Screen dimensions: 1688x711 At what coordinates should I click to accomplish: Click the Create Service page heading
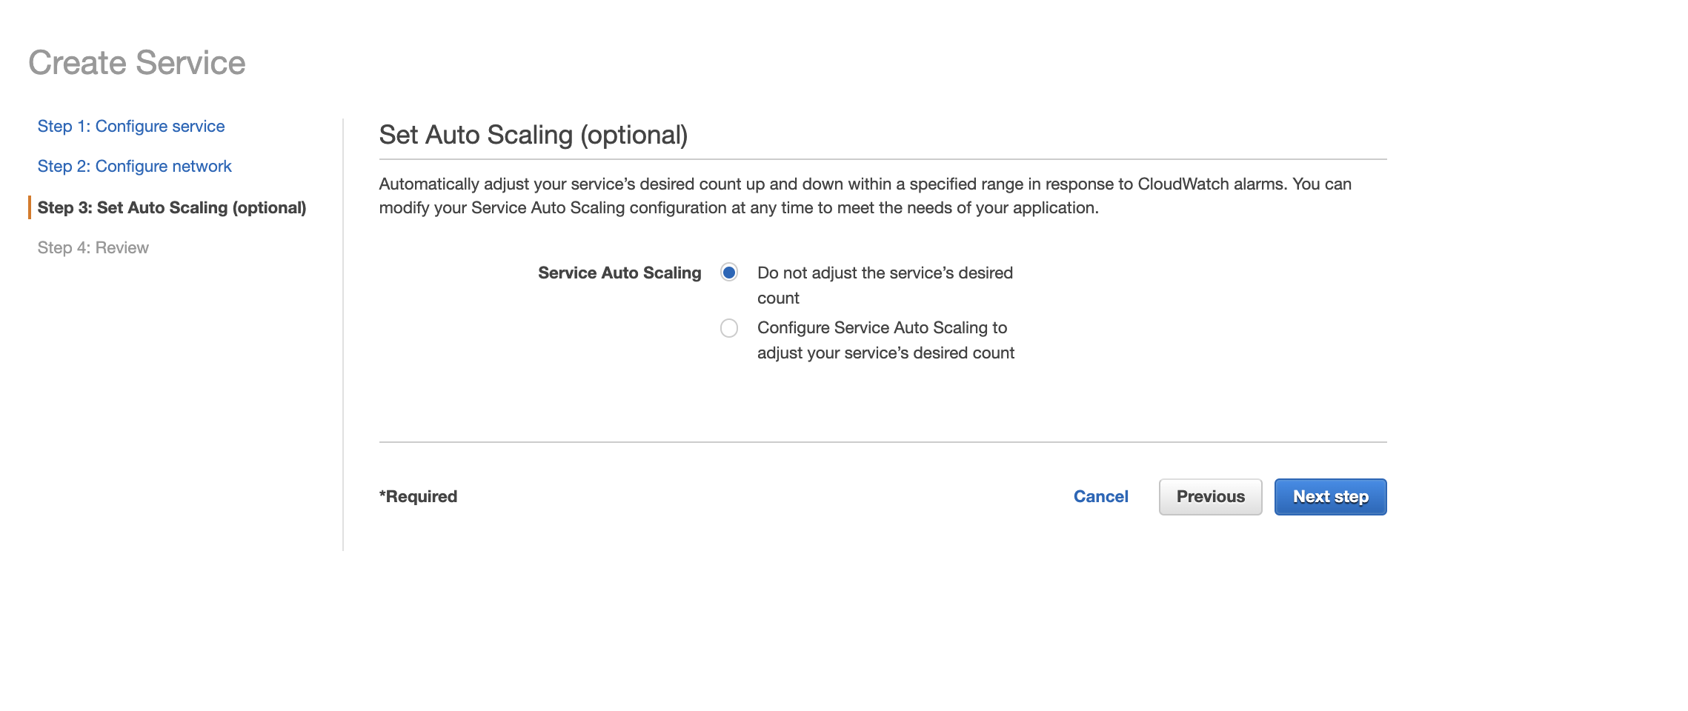(137, 62)
